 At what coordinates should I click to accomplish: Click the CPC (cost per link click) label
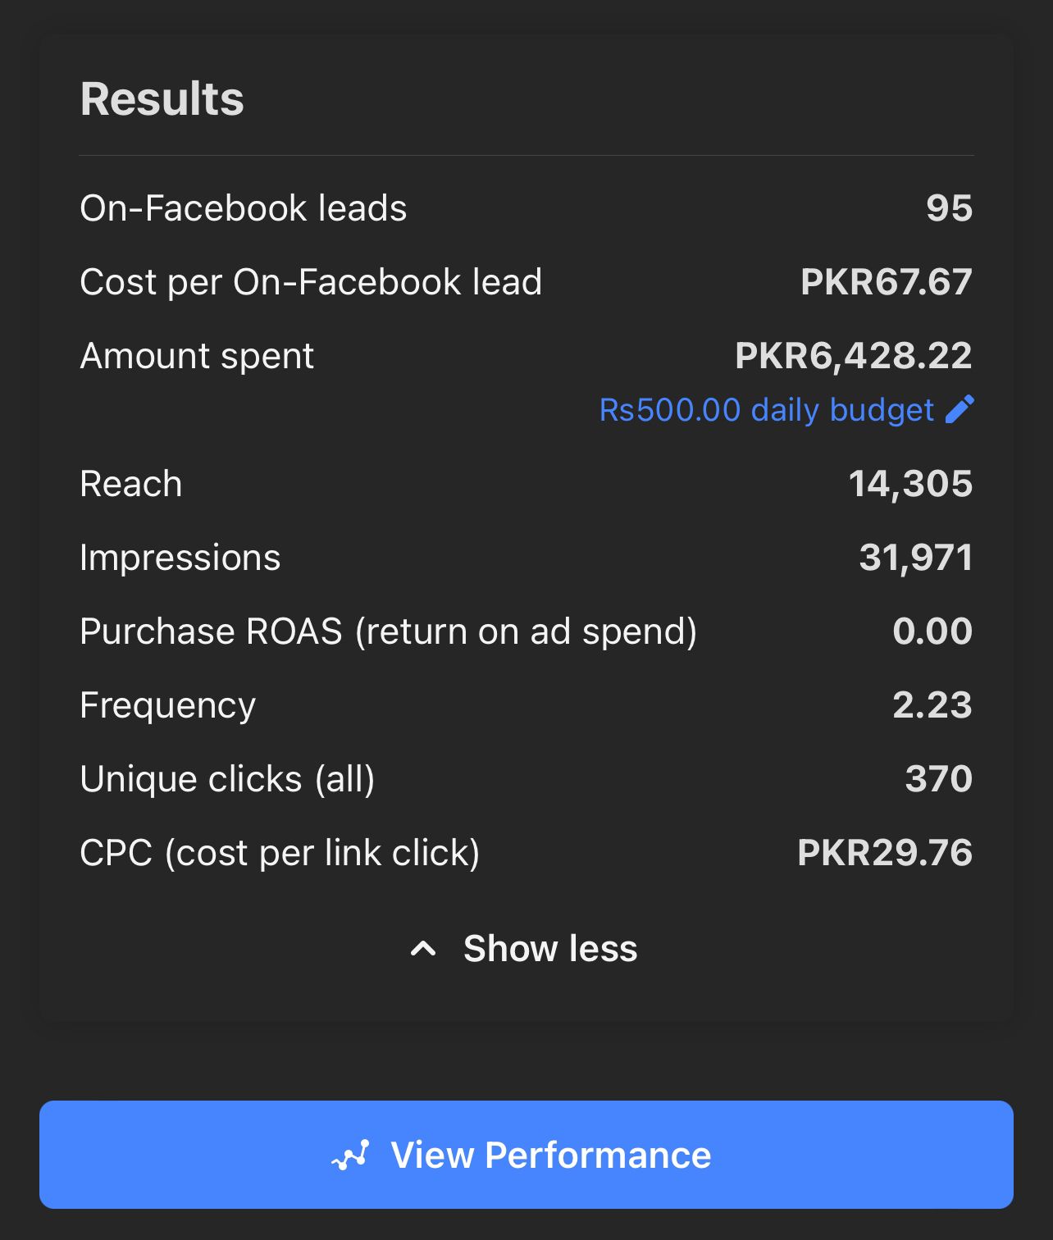(280, 853)
